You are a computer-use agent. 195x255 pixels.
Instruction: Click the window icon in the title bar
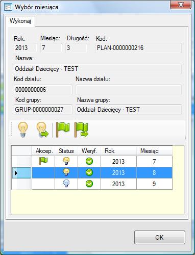click(8, 7)
